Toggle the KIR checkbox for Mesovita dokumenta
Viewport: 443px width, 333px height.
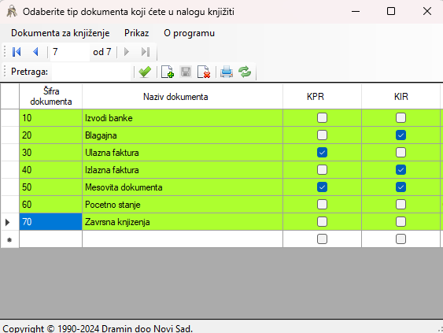tap(401, 187)
